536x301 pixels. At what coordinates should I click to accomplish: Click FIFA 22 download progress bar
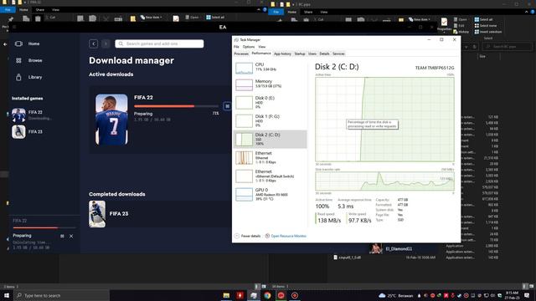coord(176,106)
